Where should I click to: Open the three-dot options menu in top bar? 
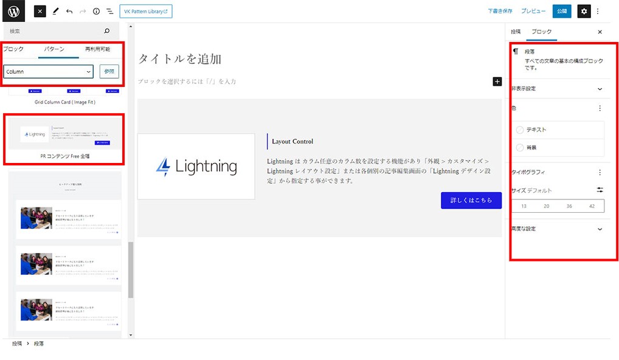(x=598, y=11)
